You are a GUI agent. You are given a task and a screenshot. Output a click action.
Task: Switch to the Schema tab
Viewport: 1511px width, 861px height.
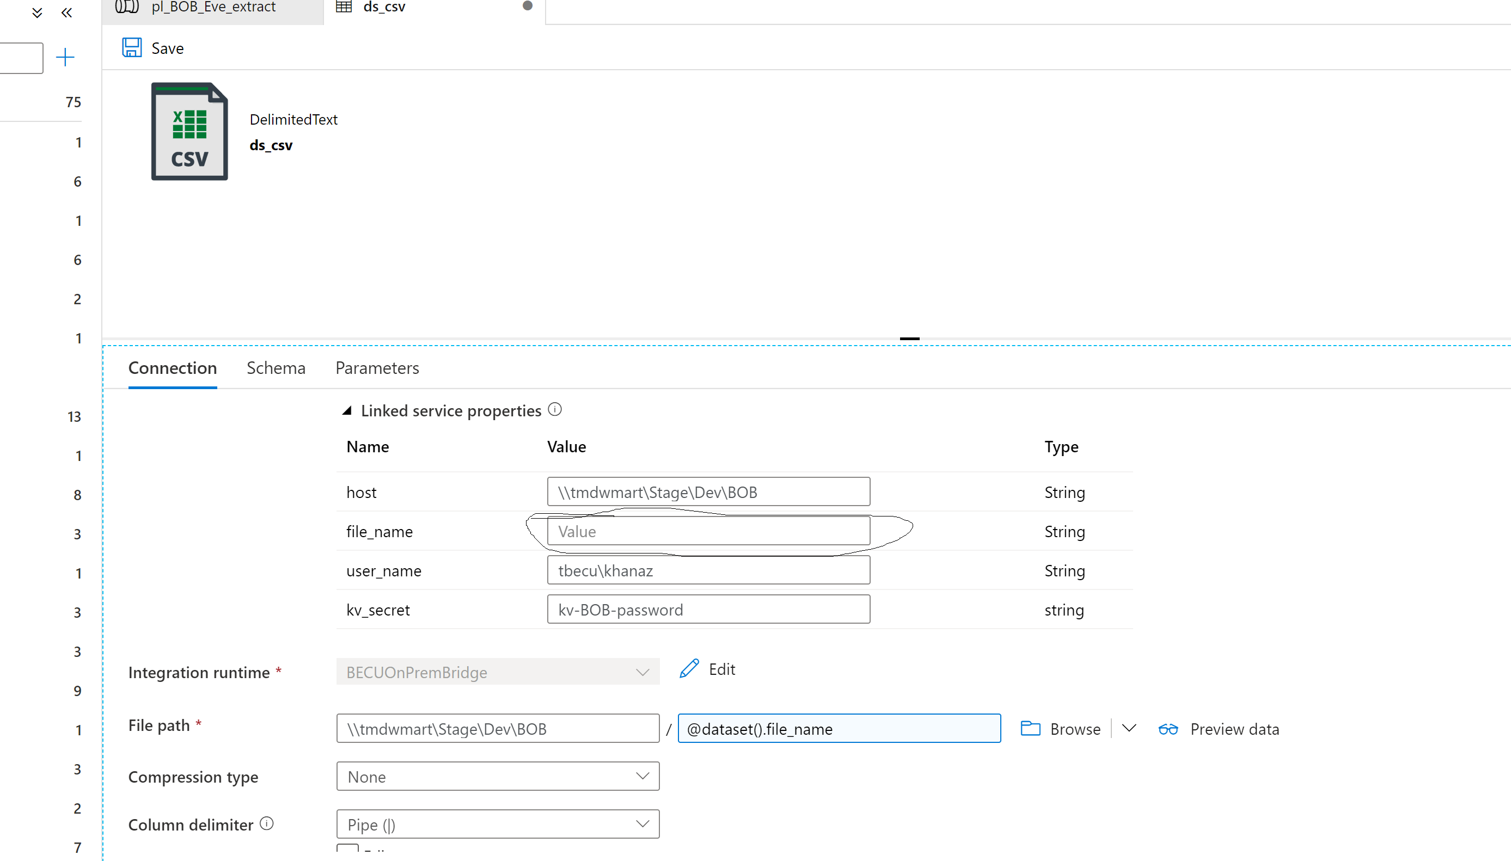point(276,368)
